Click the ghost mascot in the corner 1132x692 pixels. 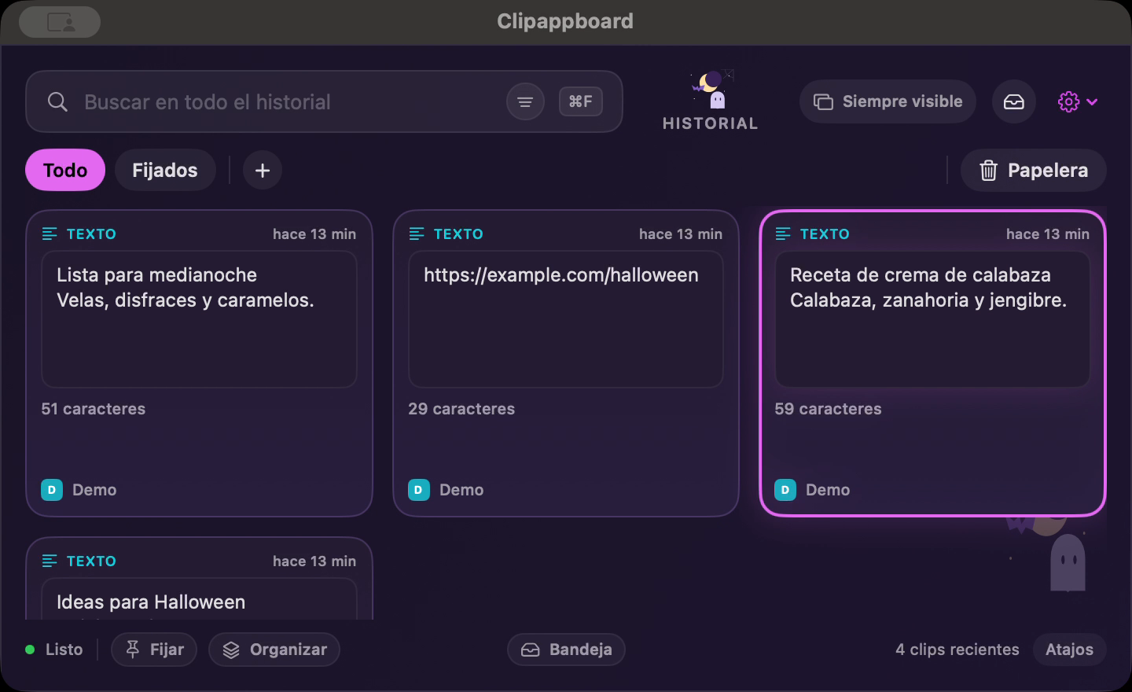(x=1068, y=562)
